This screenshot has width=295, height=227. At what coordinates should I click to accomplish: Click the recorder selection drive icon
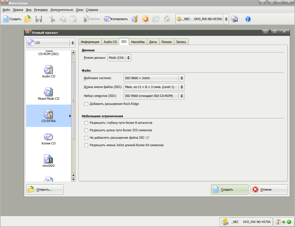[x=234, y=19]
